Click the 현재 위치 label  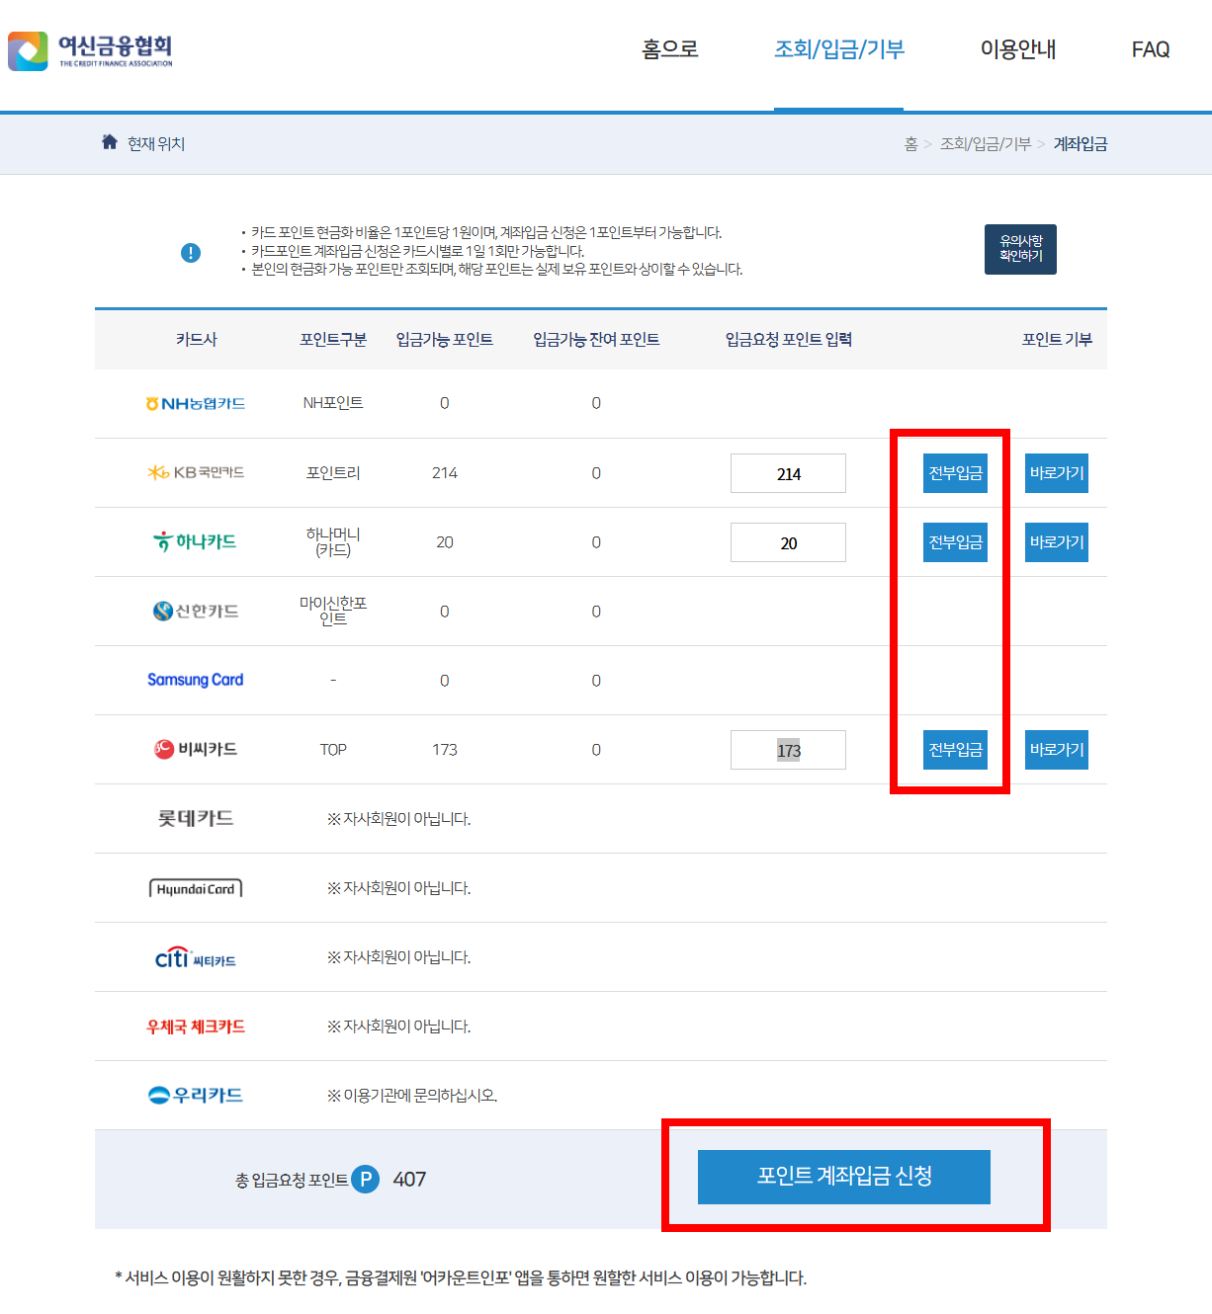click(156, 144)
